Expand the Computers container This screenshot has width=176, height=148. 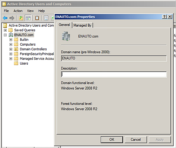coord(11,44)
